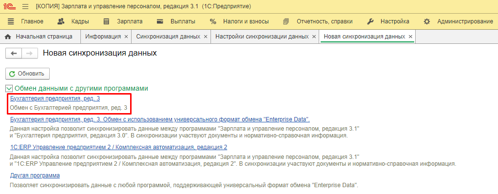The height and width of the screenshot is (194, 498).
Task: Click the Главное three-lines icon
Action: (11, 21)
